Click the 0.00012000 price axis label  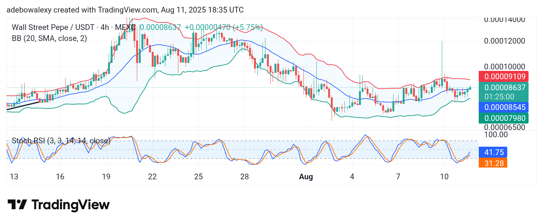tap(505, 41)
